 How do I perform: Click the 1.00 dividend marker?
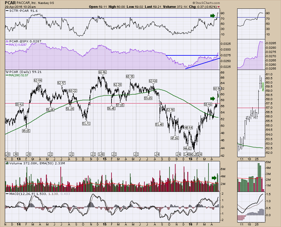tap(101, 154)
